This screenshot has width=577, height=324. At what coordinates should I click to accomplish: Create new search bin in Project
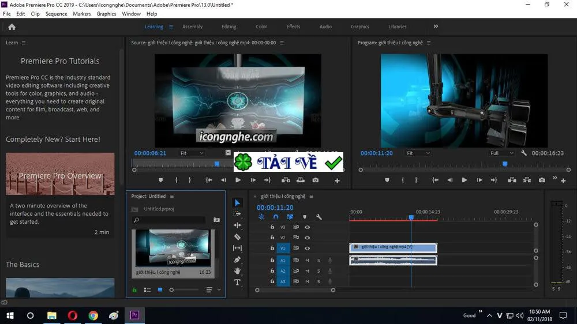click(217, 220)
